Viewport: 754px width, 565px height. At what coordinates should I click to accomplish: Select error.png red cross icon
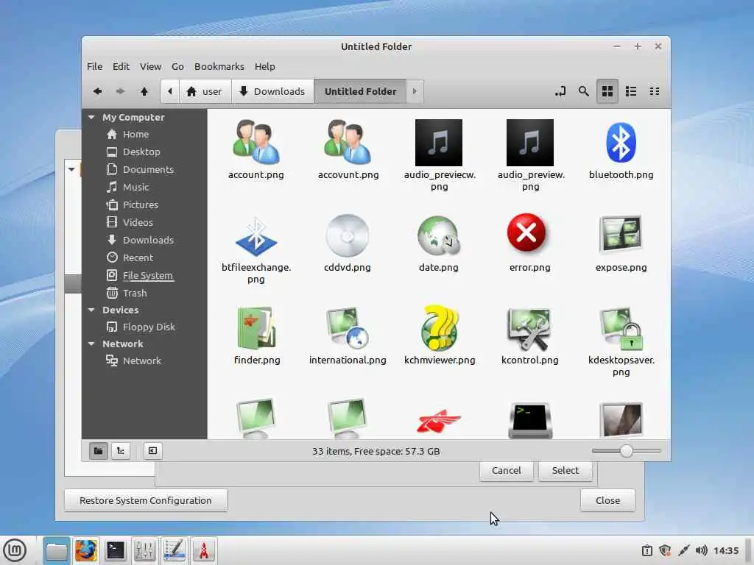526,232
